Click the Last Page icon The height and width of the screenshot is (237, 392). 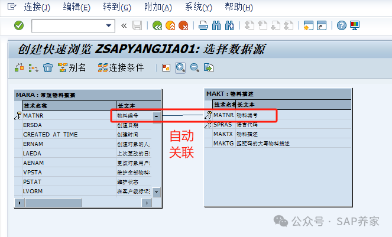click(x=289, y=25)
